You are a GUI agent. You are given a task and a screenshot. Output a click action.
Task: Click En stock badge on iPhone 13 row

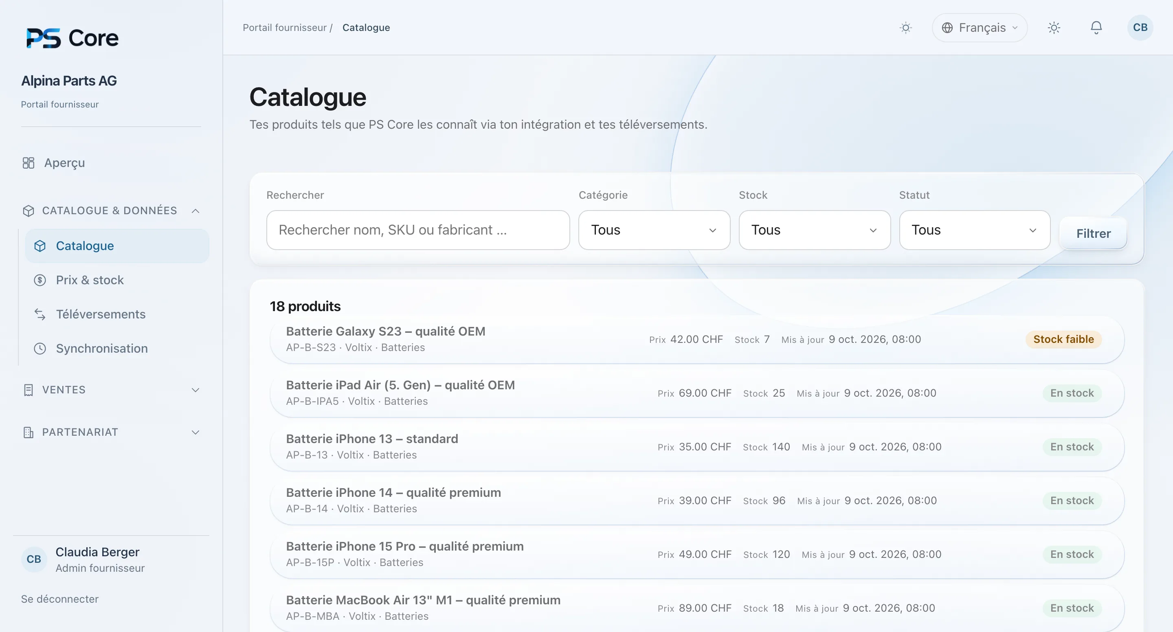coord(1072,447)
